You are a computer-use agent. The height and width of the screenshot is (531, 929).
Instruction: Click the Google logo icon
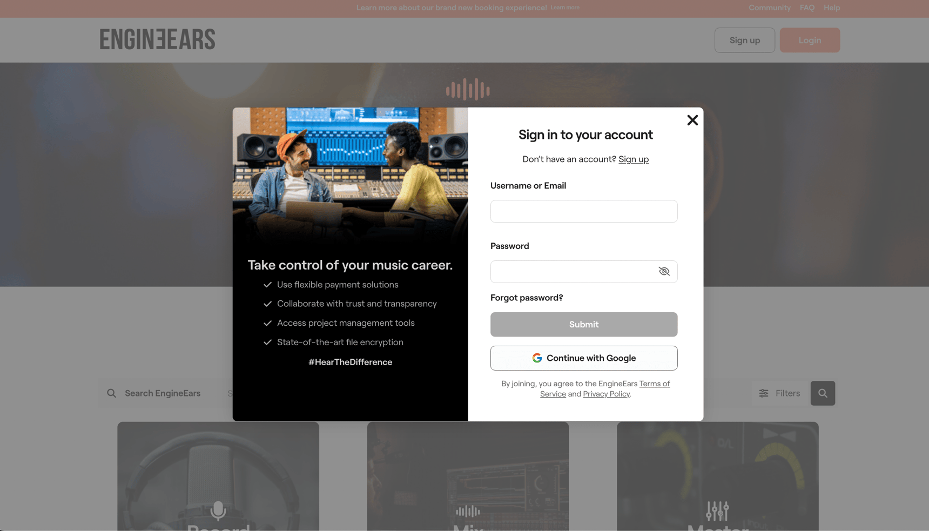[537, 358]
